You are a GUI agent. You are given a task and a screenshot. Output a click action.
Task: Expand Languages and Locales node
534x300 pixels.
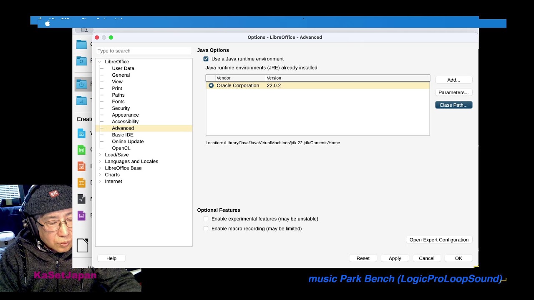click(100, 161)
